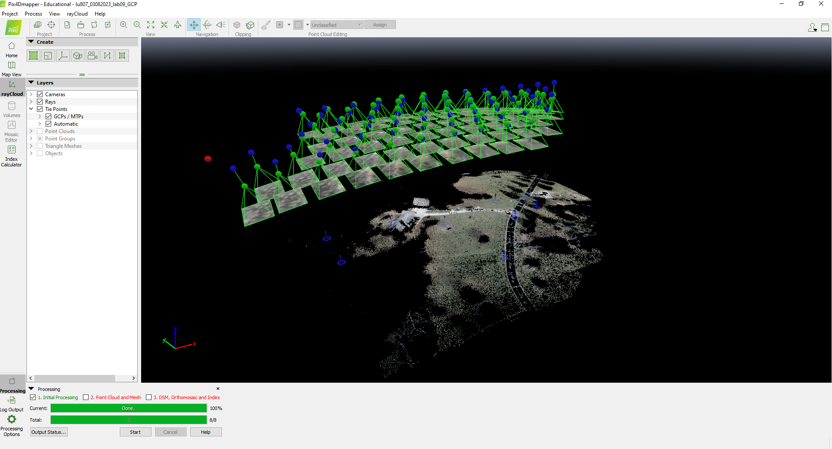Collapse the Tie Points tree node
This screenshot has height=449, width=832.
(x=31, y=109)
